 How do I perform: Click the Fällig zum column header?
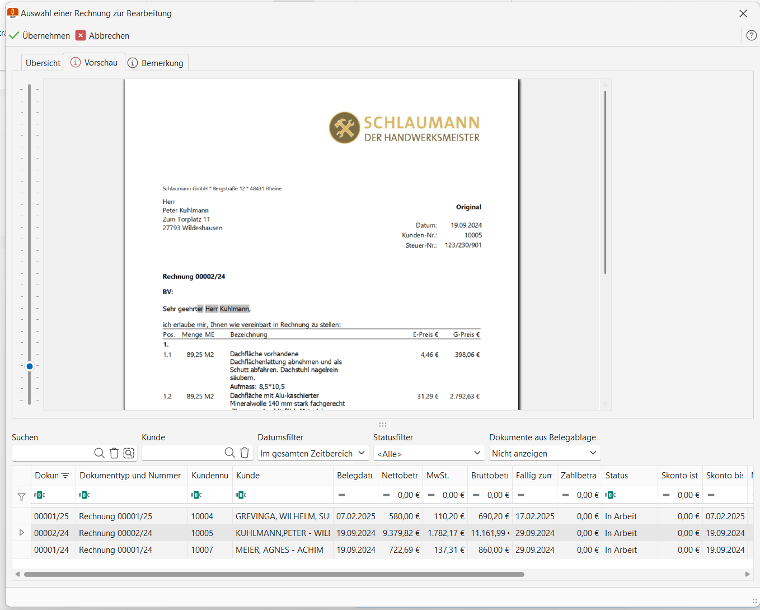(534, 476)
